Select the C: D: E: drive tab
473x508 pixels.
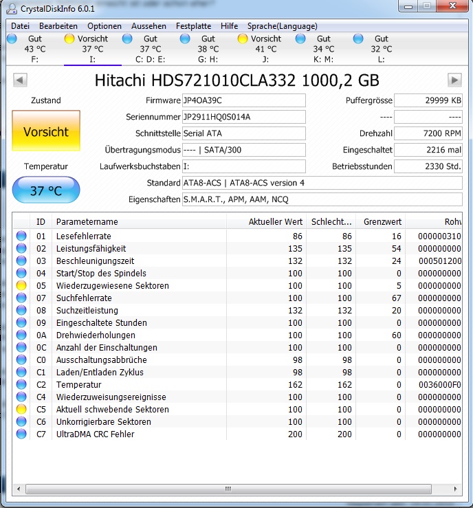coord(150,49)
